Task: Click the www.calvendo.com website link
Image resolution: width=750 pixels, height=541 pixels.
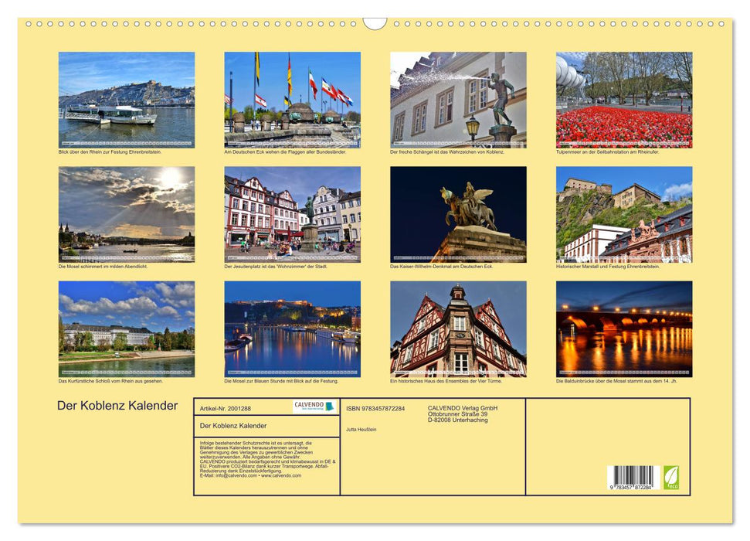Action: 281,477
